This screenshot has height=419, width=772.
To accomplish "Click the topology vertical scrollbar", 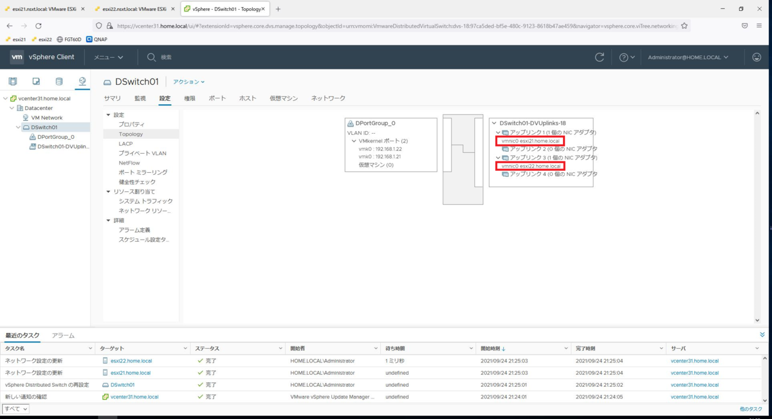I will [x=758, y=217].
